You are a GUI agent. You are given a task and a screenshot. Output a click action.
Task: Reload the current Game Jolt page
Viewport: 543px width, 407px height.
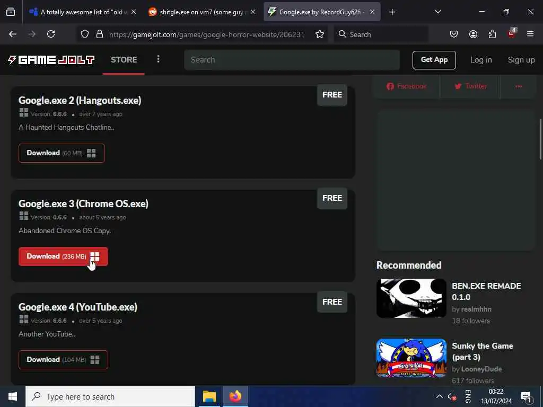coord(51,34)
